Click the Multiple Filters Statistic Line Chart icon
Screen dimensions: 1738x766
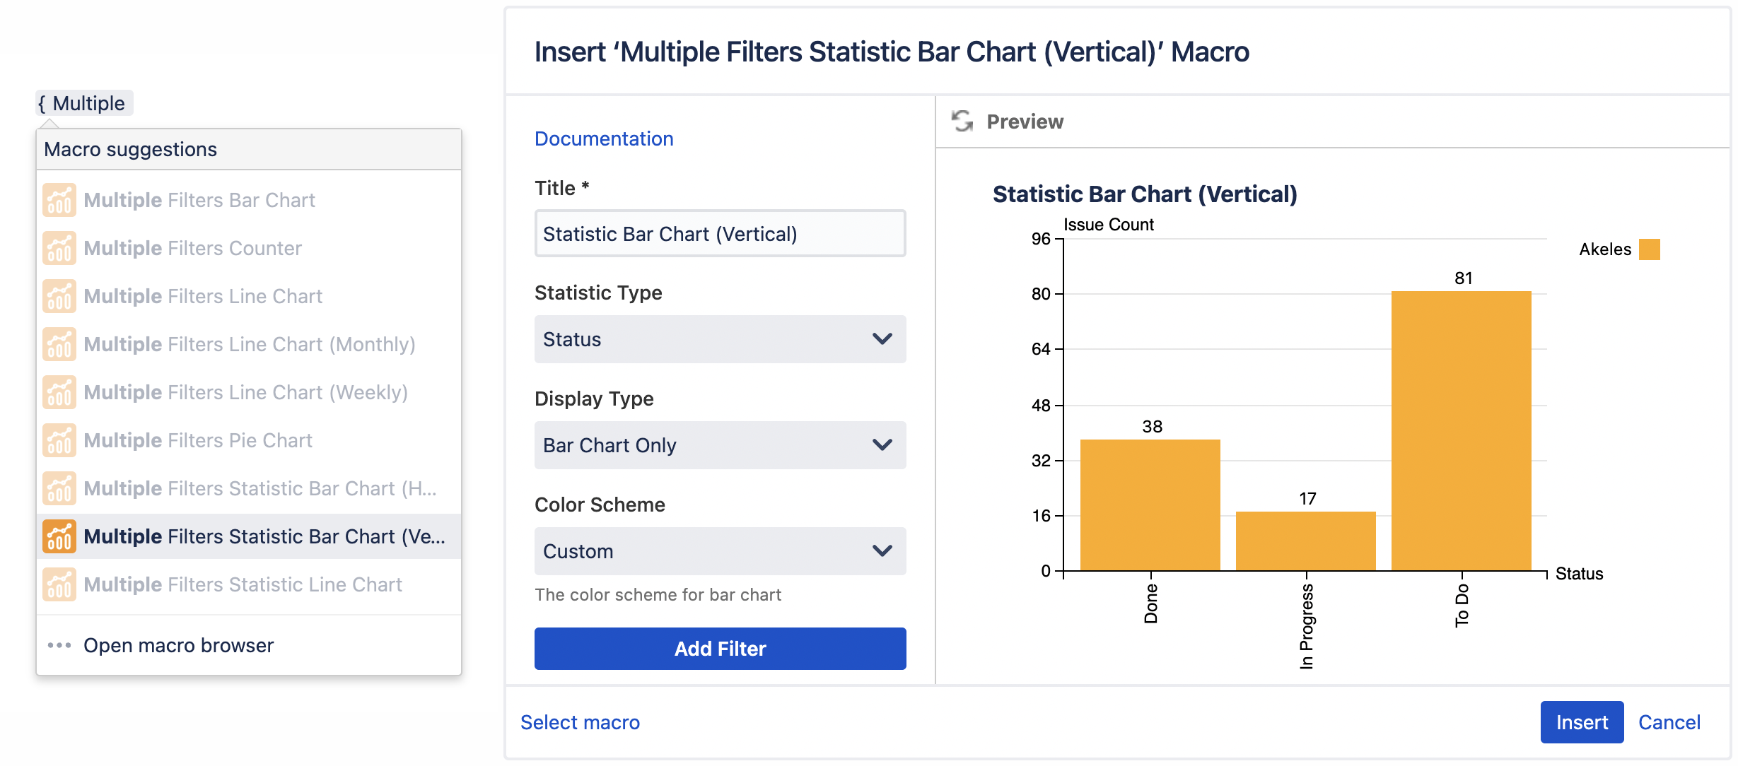pos(59,584)
